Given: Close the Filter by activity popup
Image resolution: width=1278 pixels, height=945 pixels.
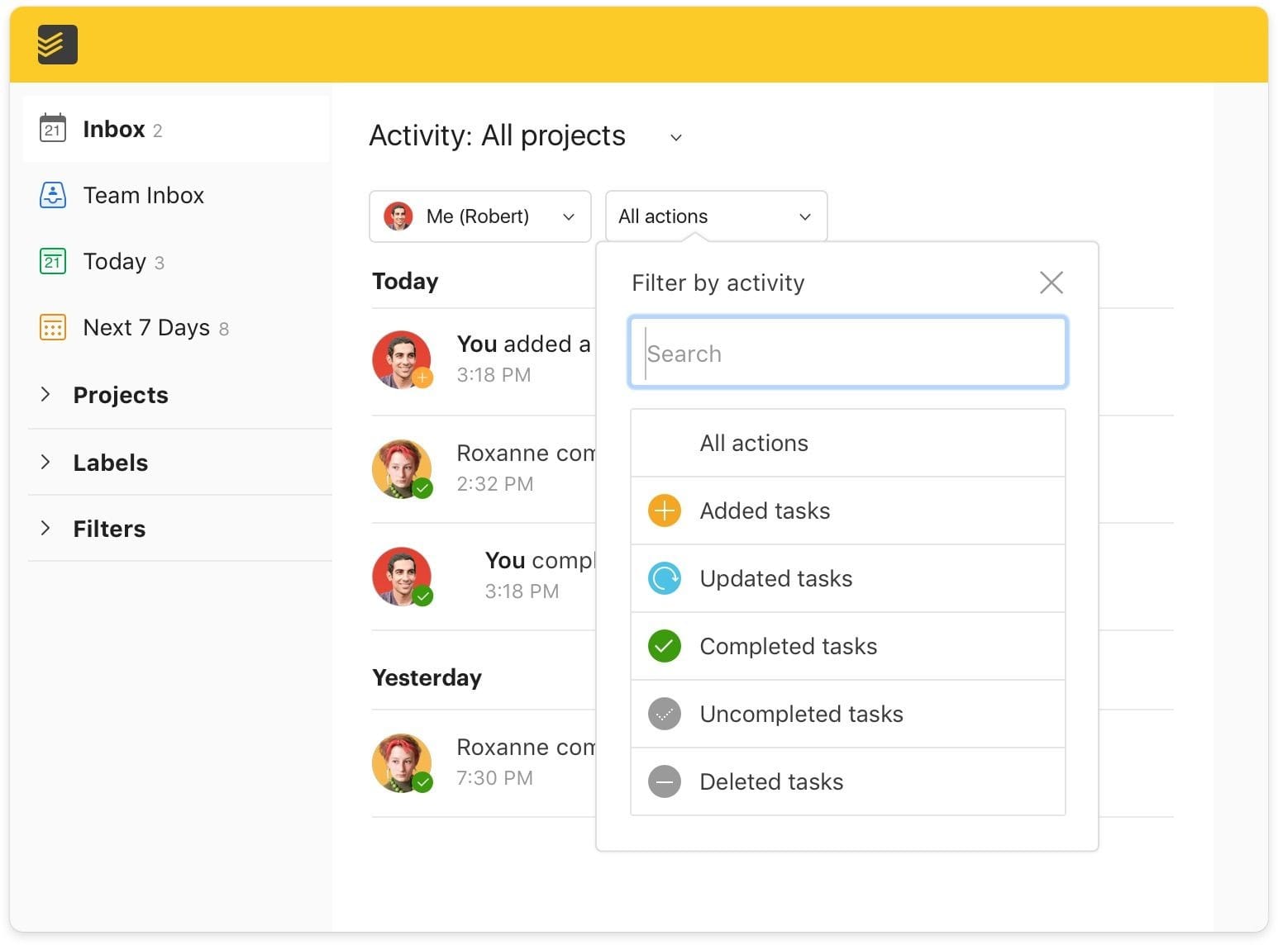Looking at the screenshot, I should pyautogui.click(x=1051, y=282).
